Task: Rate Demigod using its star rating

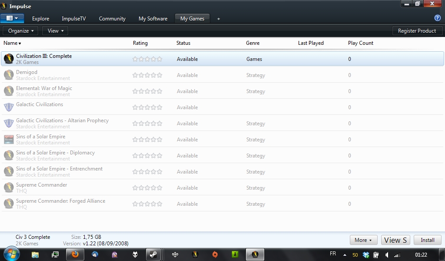Action: pyautogui.click(x=147, y=75)
